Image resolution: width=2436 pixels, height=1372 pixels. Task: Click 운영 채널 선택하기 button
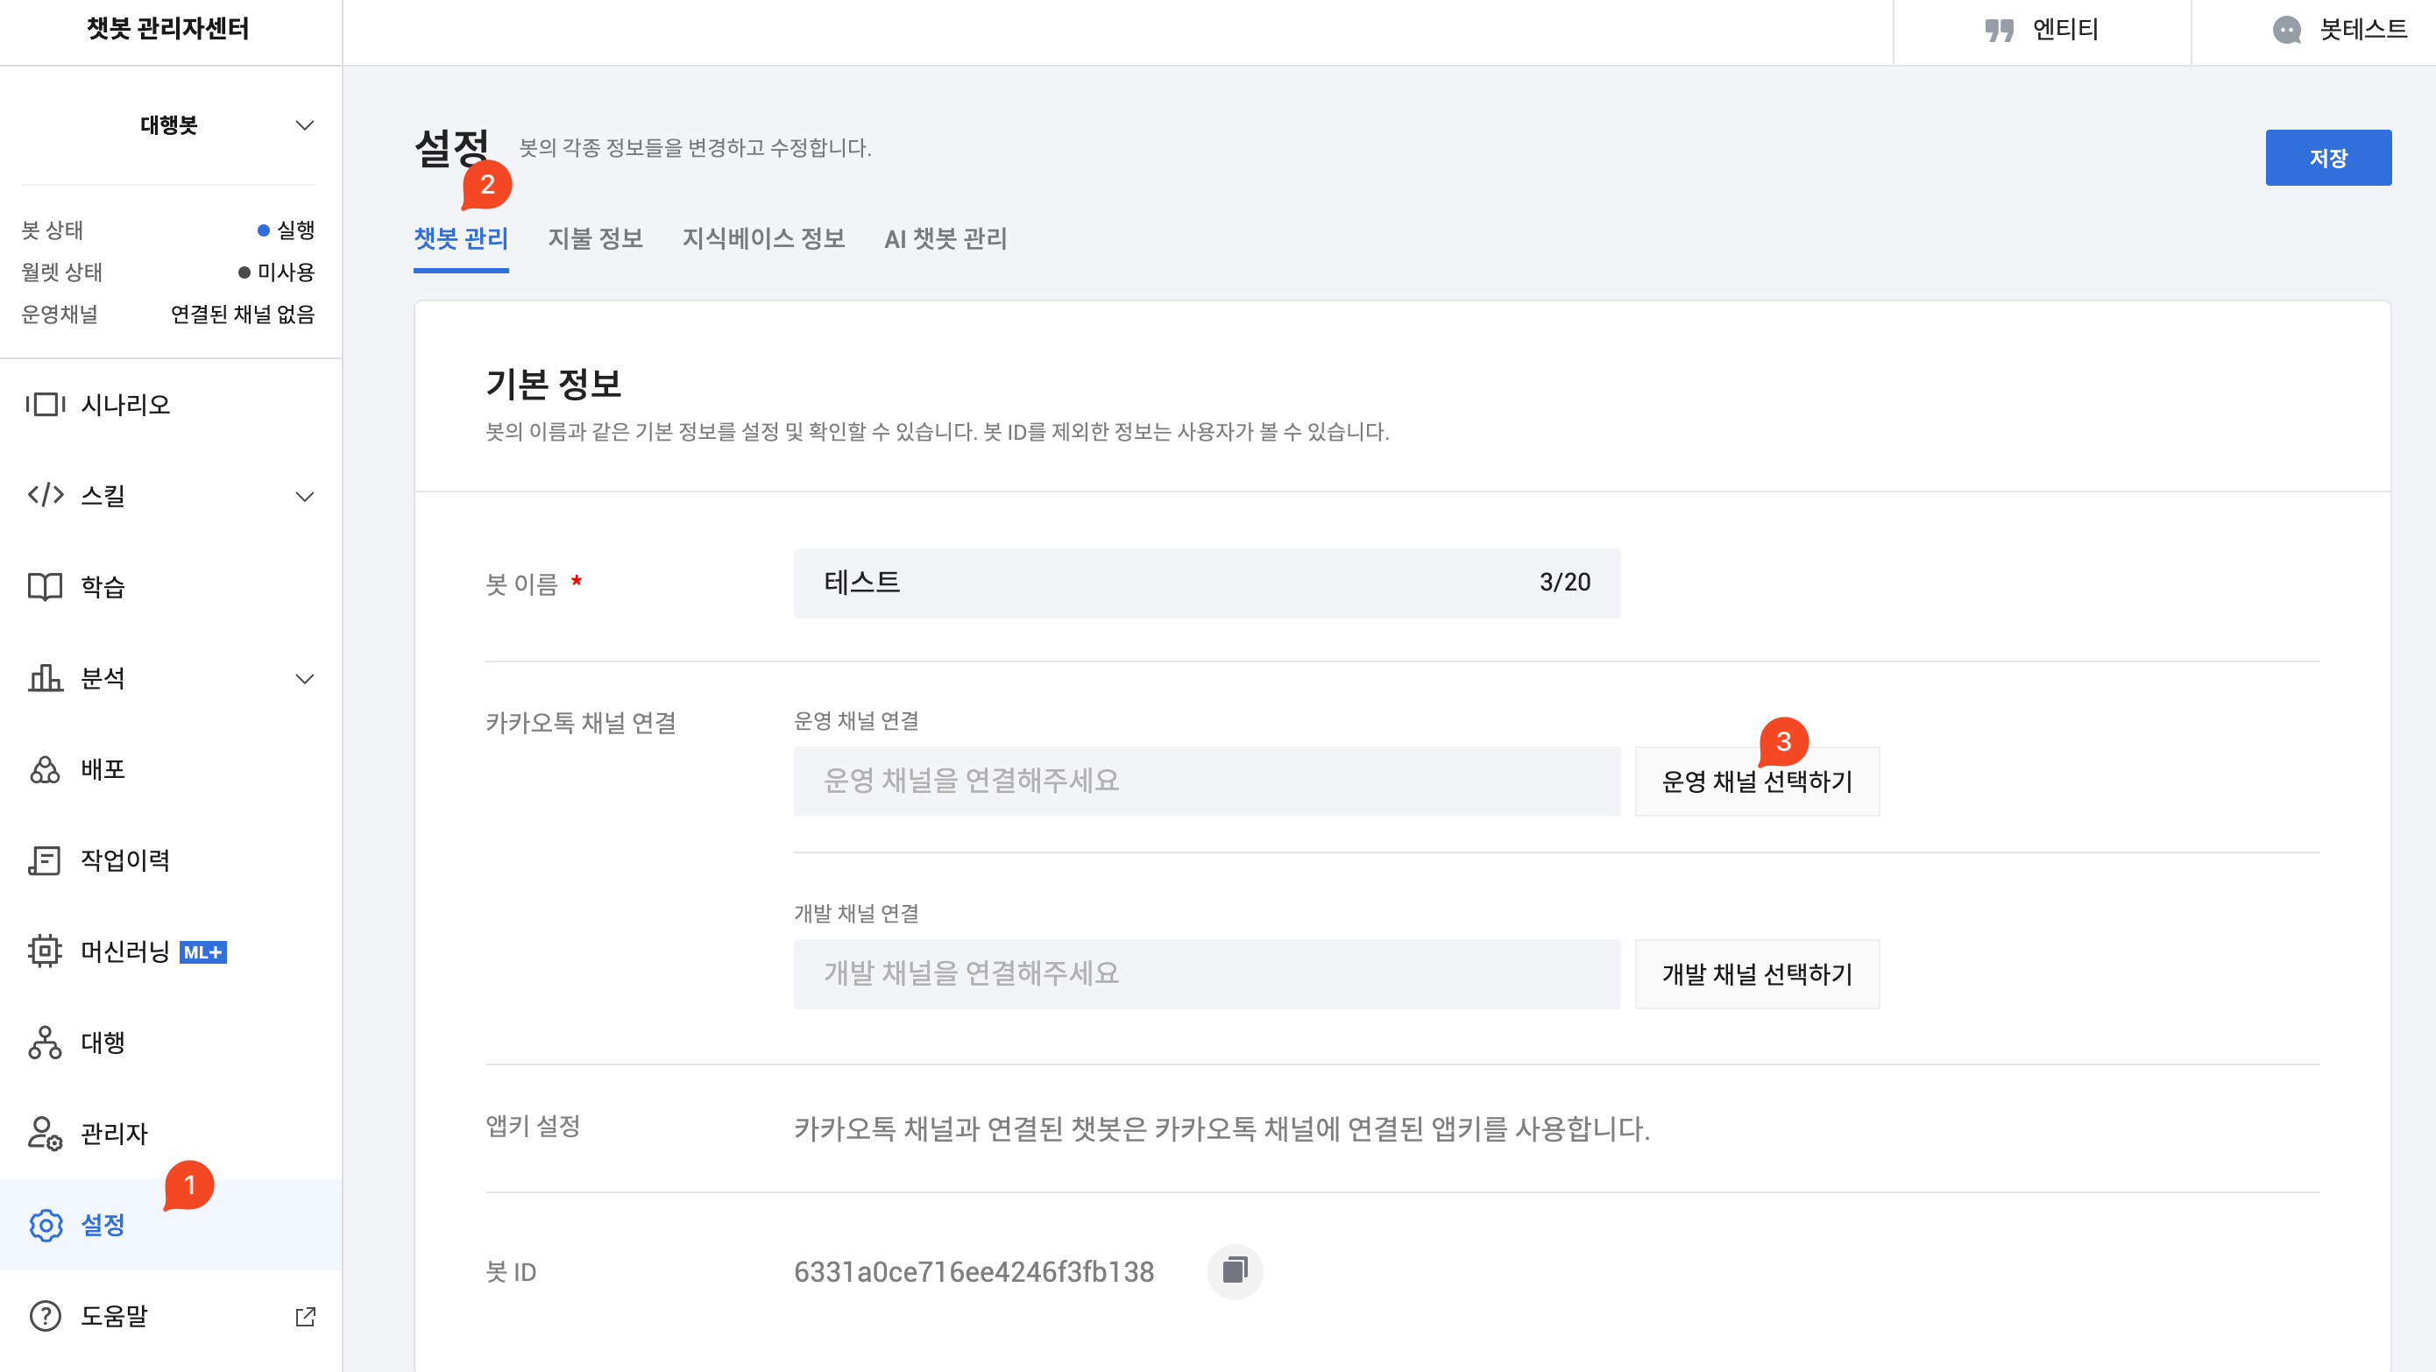tap(1756, 782)
